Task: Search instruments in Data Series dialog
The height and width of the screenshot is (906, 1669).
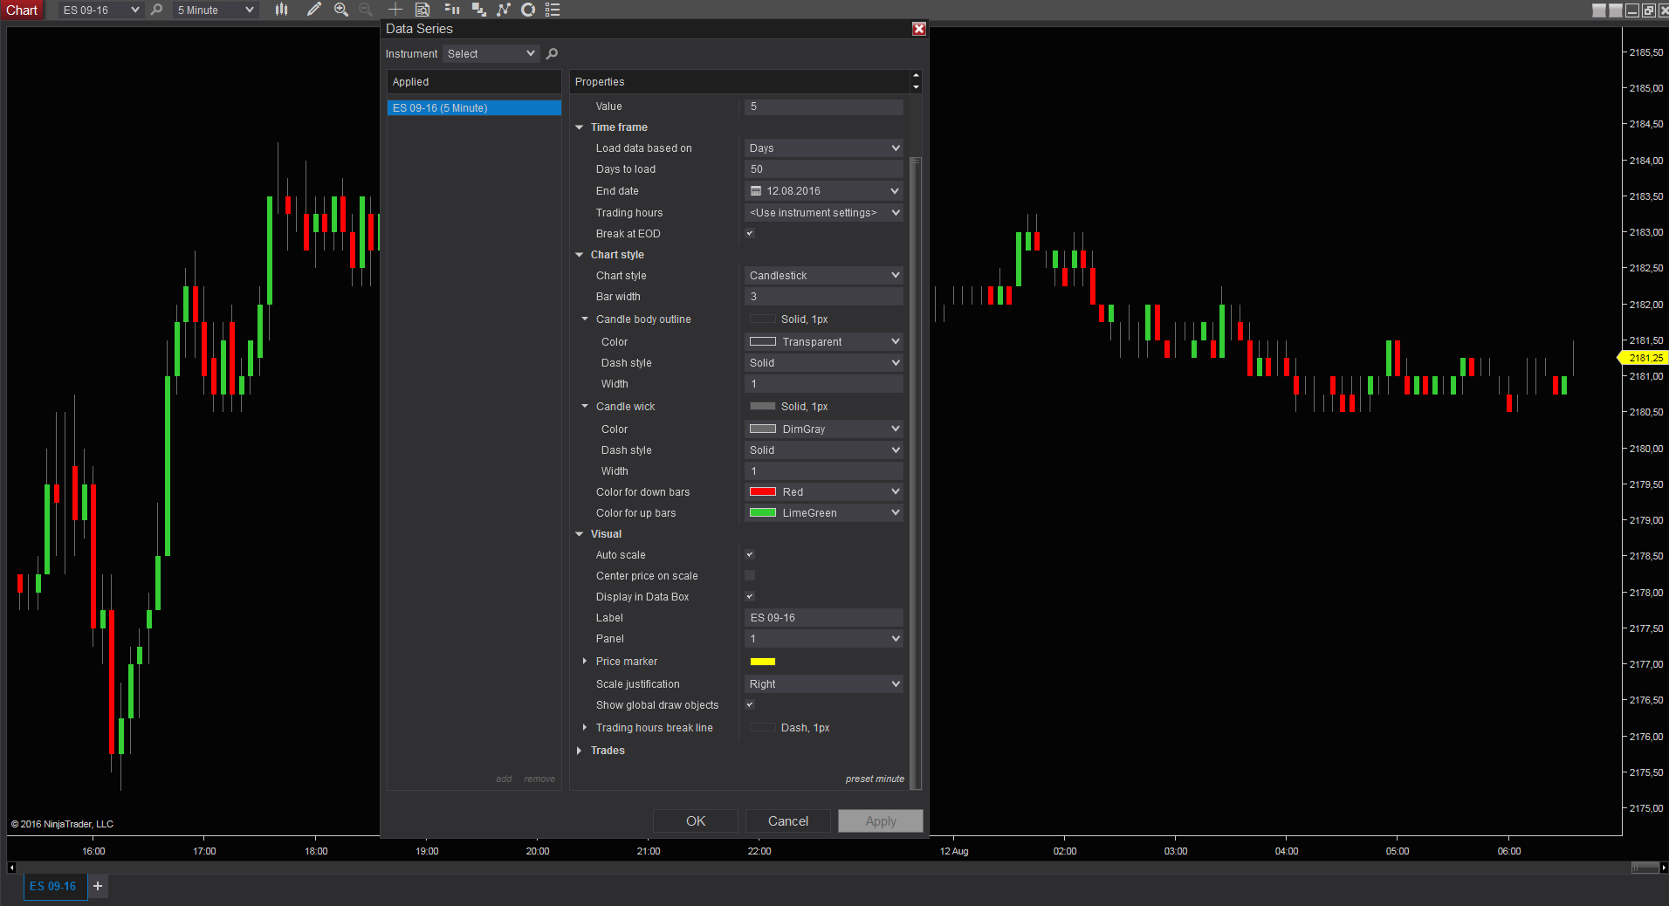Action: [552, 54]
